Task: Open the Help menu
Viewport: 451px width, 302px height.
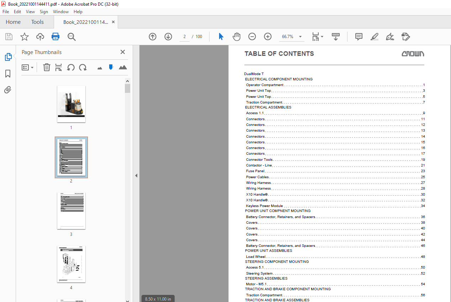Action: click(78, 12)
